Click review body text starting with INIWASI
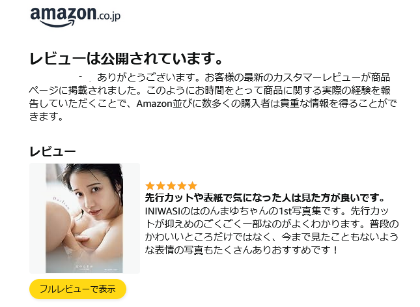Screen dimensions: 420x307 (x=272, y=231)
